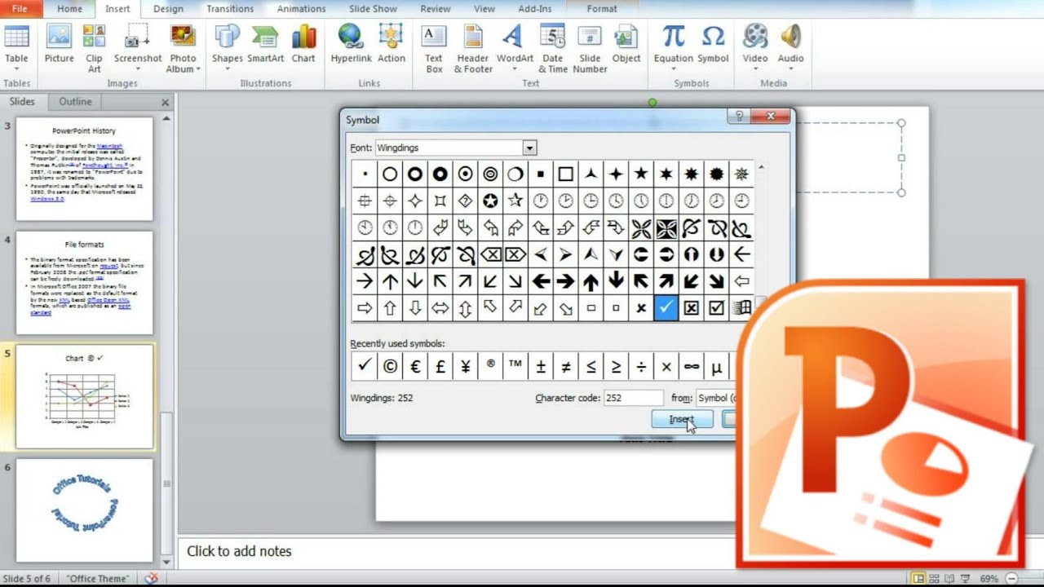Open the Font dropdown showing Wingdings
This screenshot has width=1044, height=587.
529,148
